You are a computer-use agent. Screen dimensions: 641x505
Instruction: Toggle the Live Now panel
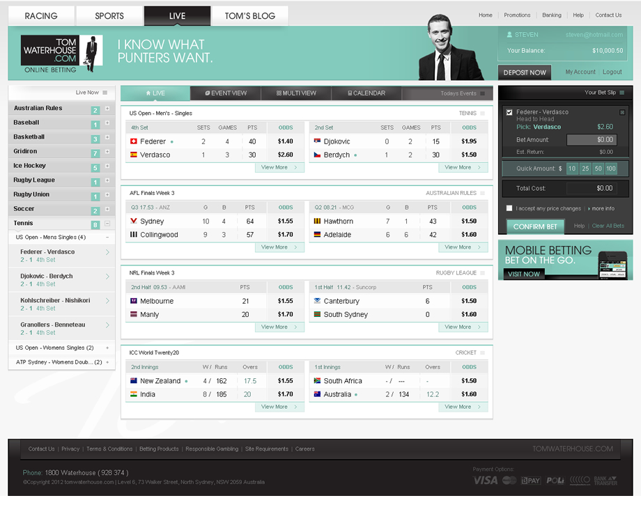tap(105, 93)
